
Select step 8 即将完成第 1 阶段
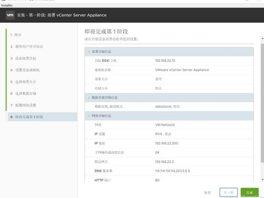click(43, 117)
